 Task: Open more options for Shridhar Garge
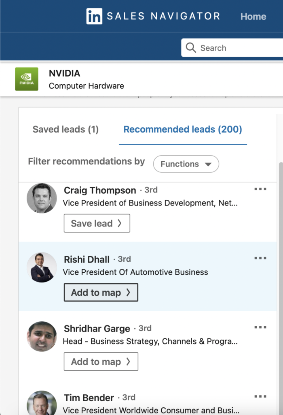click(x=260, y=327)
